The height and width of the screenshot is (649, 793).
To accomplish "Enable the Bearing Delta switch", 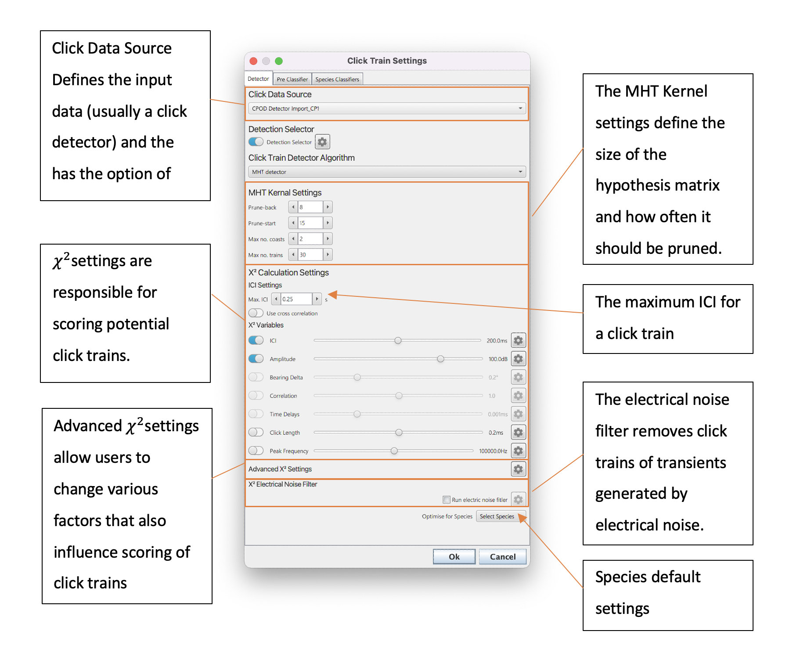I will coord(256,377).
